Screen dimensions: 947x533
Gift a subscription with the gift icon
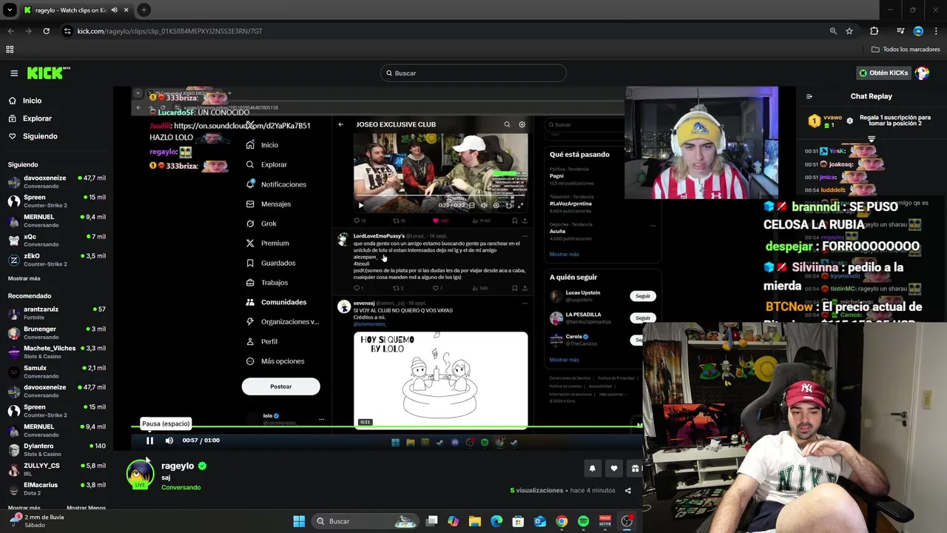635,468
